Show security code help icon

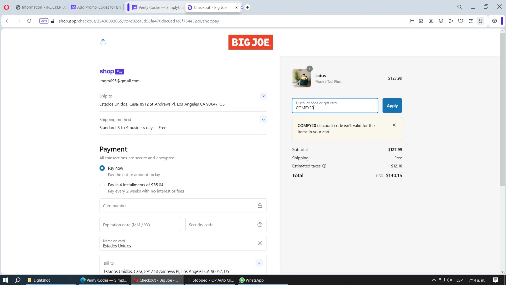260,225
